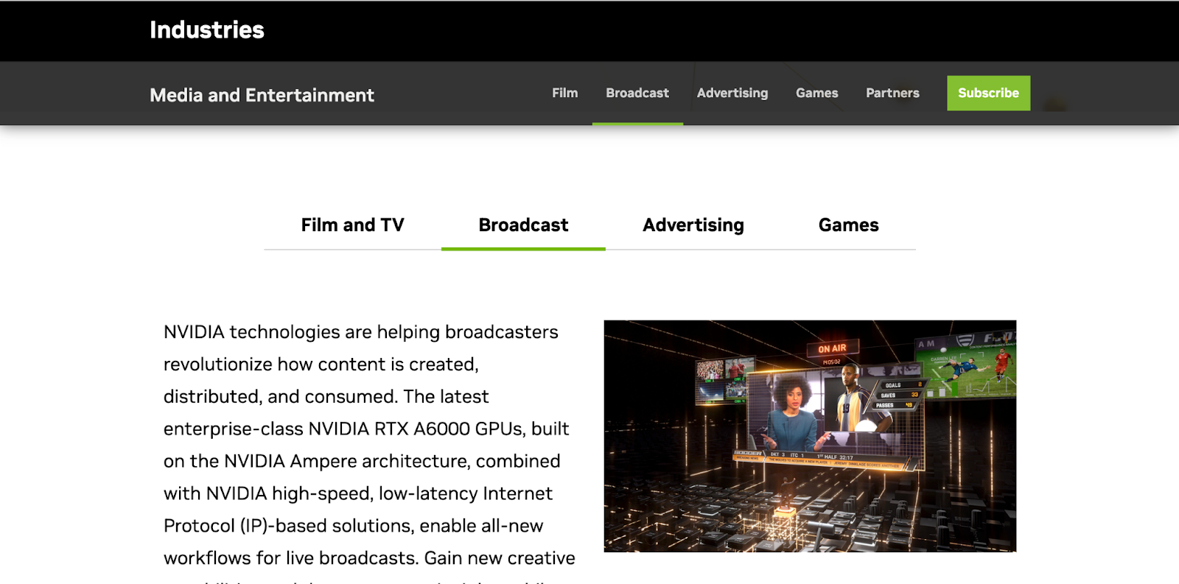The height and width of the screenshot is (584, 1179).
Task: Open Partners in the navigation bar
Action: click(x=892, y=93)
